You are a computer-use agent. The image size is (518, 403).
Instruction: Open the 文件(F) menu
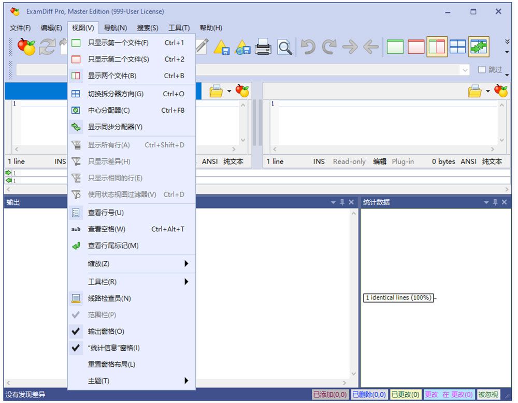coord(20,28)
